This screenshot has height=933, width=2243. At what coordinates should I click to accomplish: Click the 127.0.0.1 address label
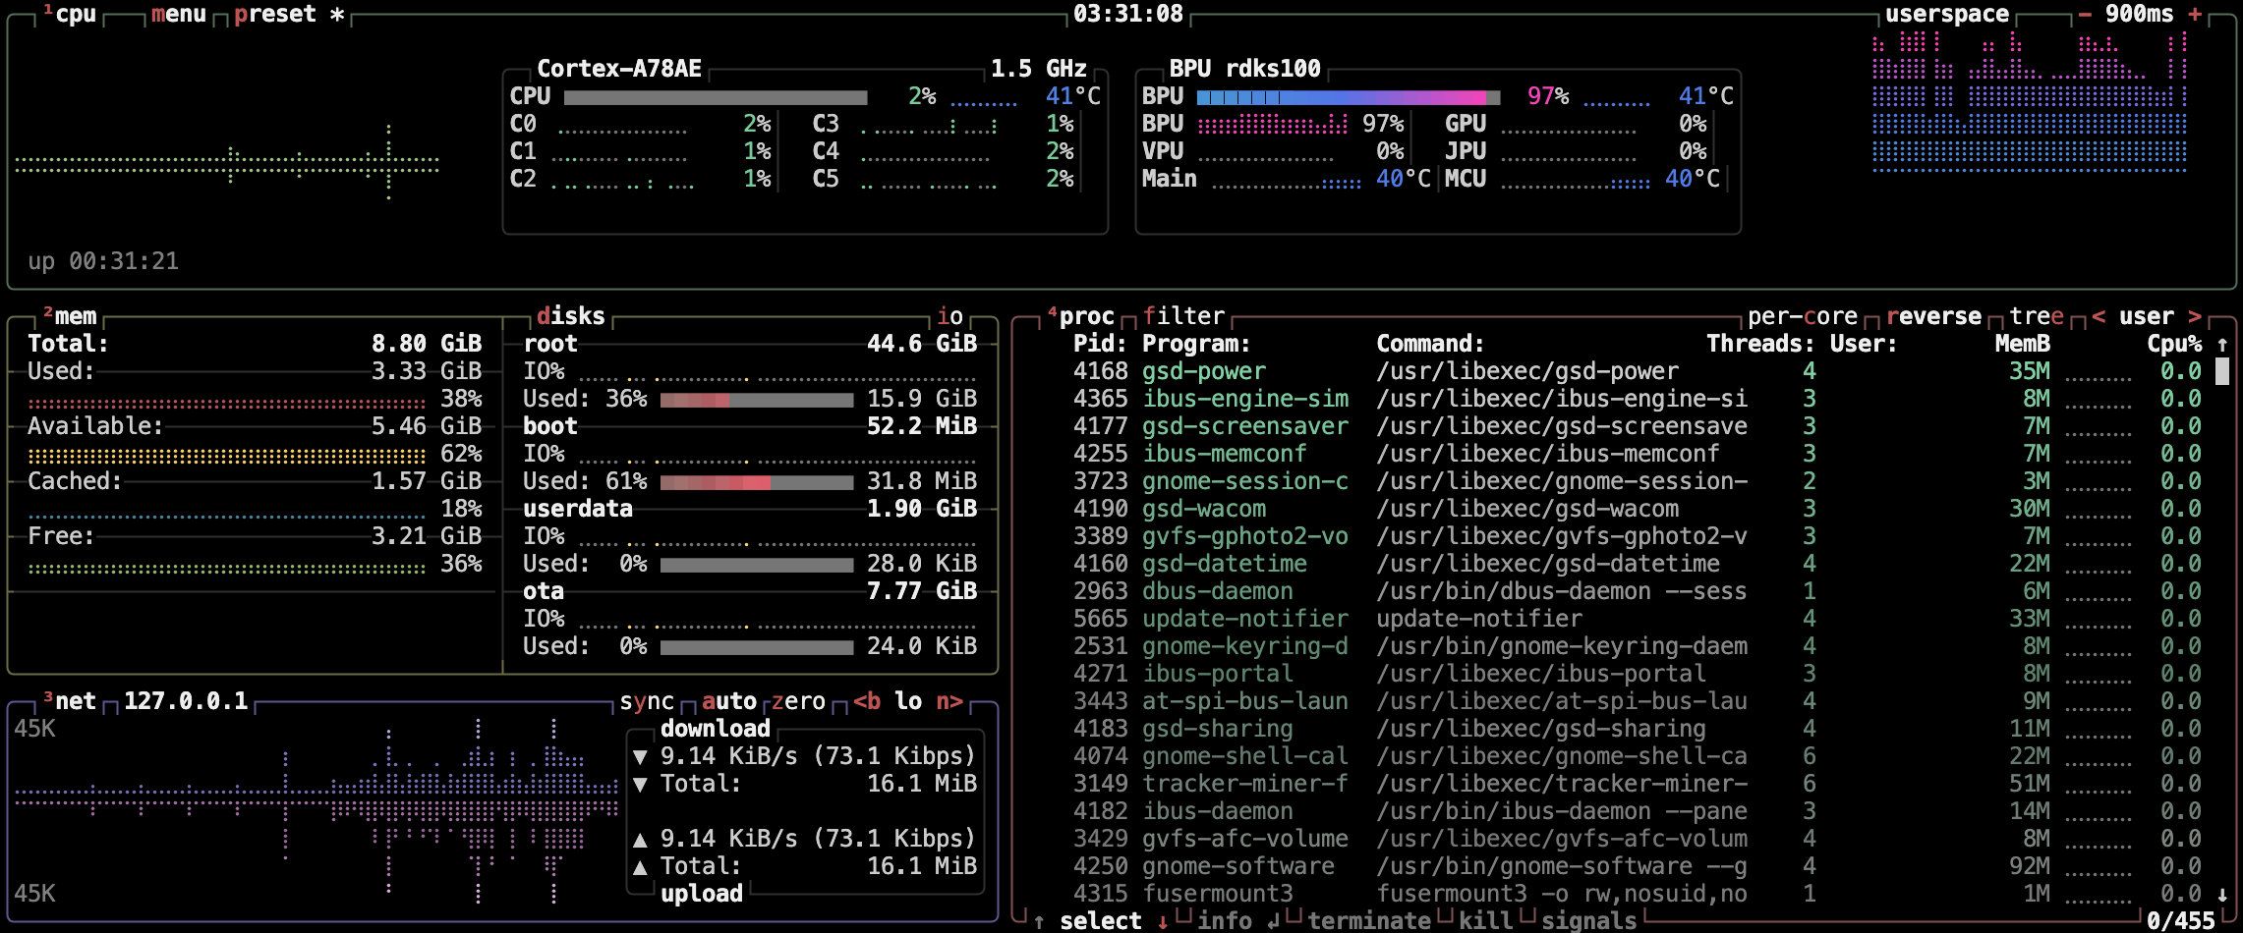tap(186, 701)
